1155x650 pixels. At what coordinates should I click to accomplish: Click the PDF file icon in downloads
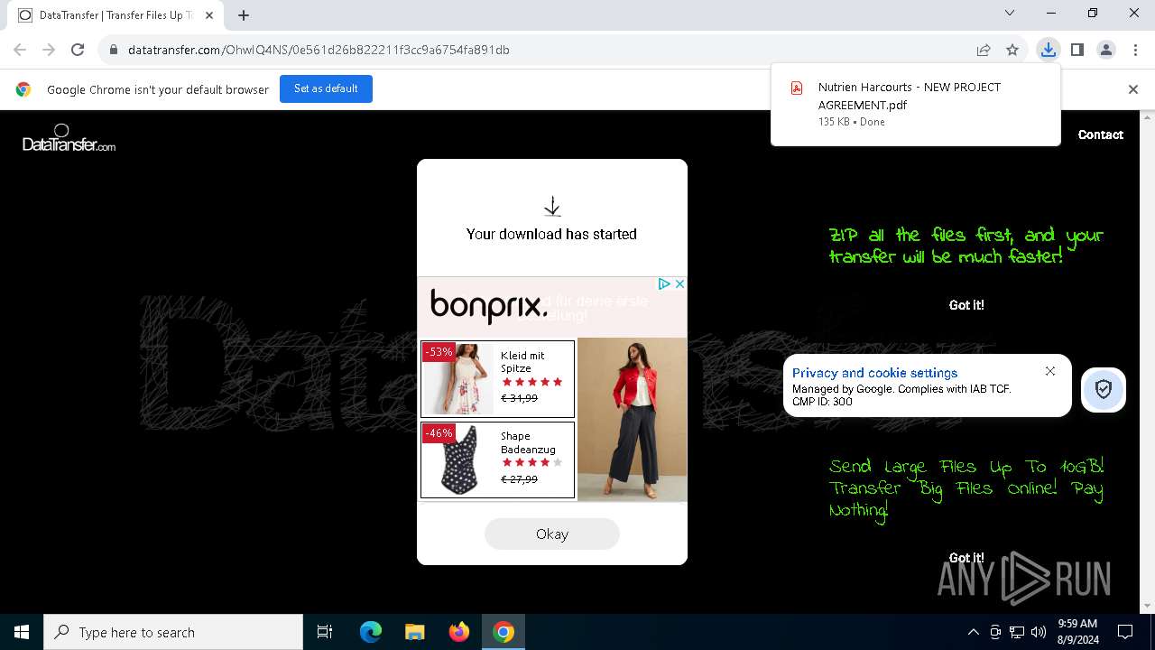click(x=797, y=88)
